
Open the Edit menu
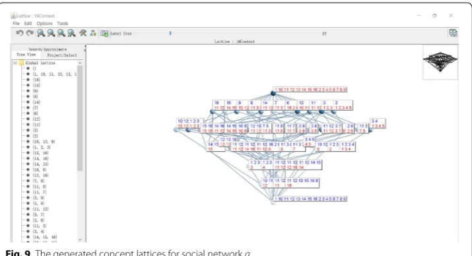click(28, 24)
